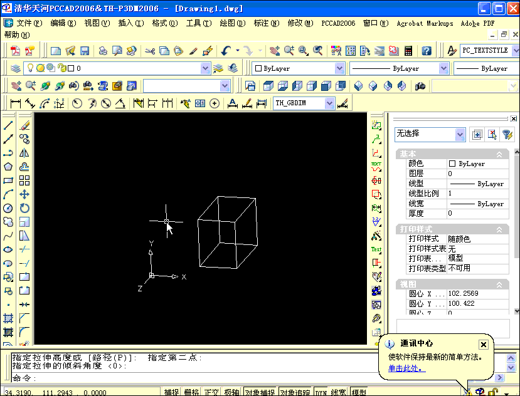Image resolution: width=520 pixels, height=396 pixels.
Task: Collapse the 打印样式 properties section
Action: pos(499,230)
